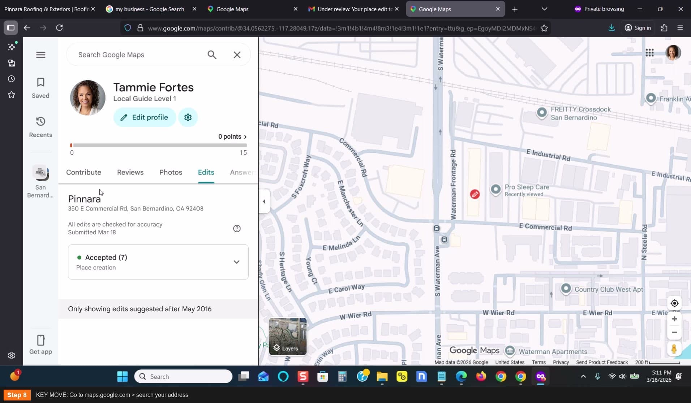Open browser history sidebar icon
Viewport: 691px width, 403px height.
12,79
